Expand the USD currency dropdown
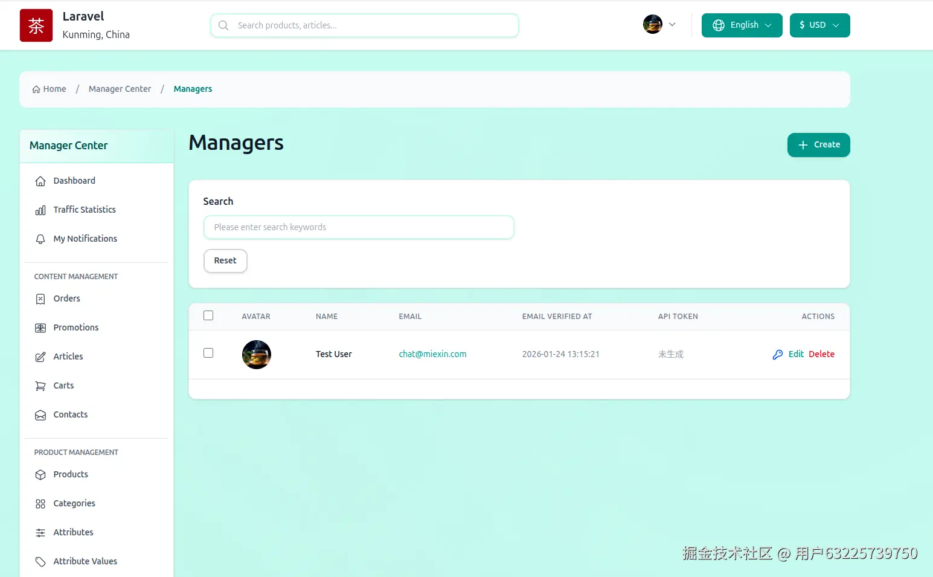Screen dimensions: 933x577 pos(819,25)
